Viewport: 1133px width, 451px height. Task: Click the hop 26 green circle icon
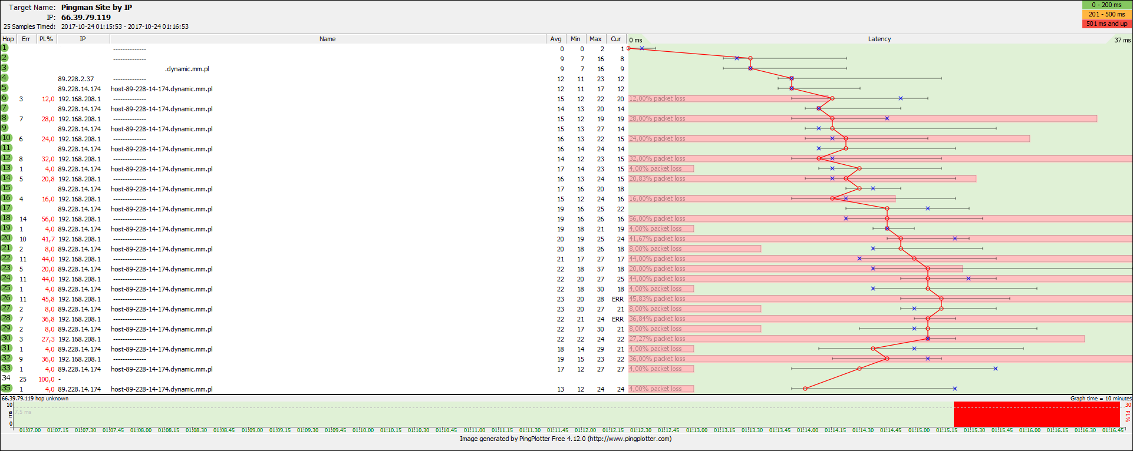pyautogui.click(x=6, y=298)
